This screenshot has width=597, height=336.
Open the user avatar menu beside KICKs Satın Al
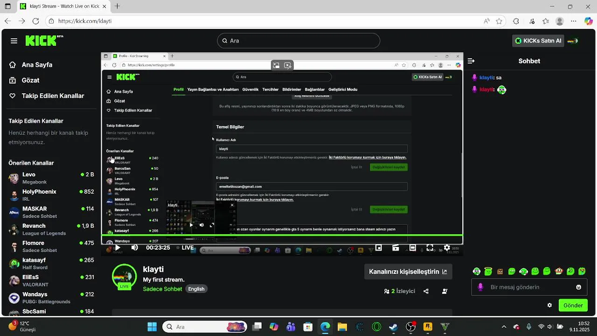573,41
